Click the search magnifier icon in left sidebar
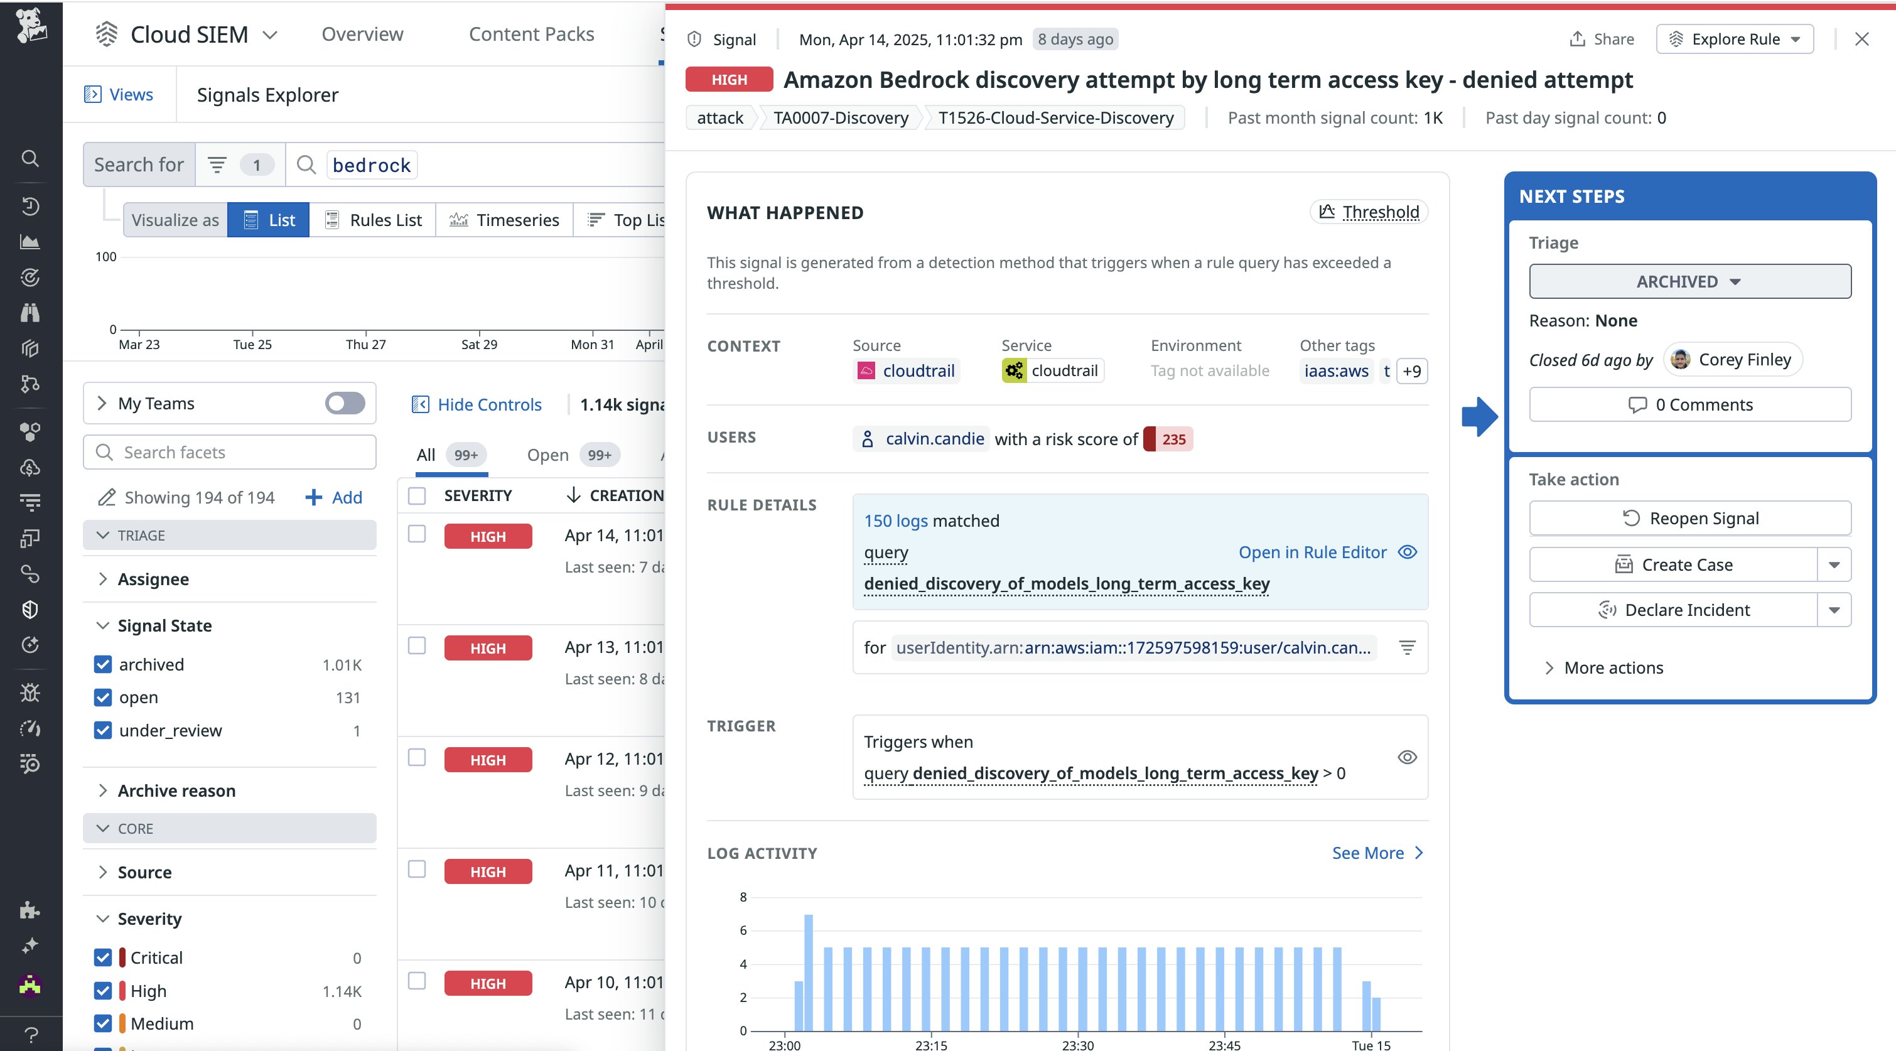 [x=30, y=158]
